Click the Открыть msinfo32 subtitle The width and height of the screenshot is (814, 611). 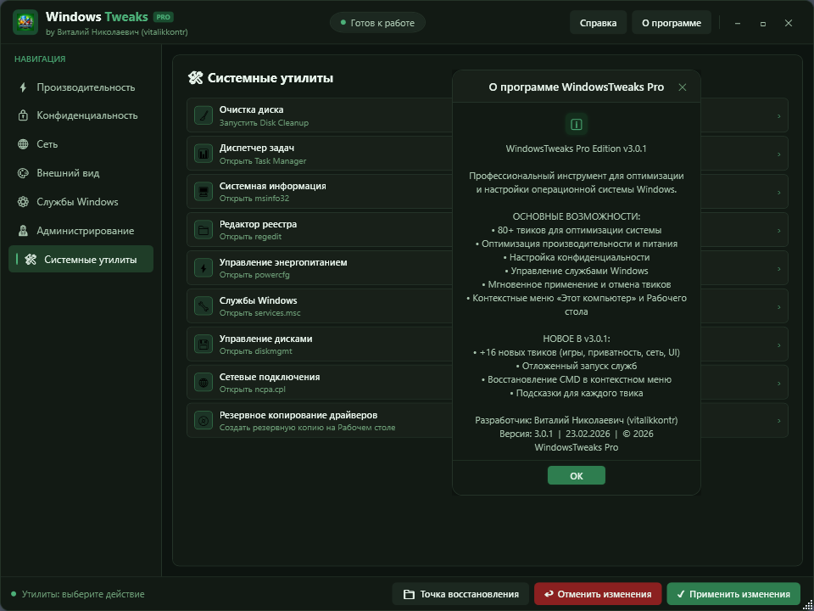pos(254,199)
